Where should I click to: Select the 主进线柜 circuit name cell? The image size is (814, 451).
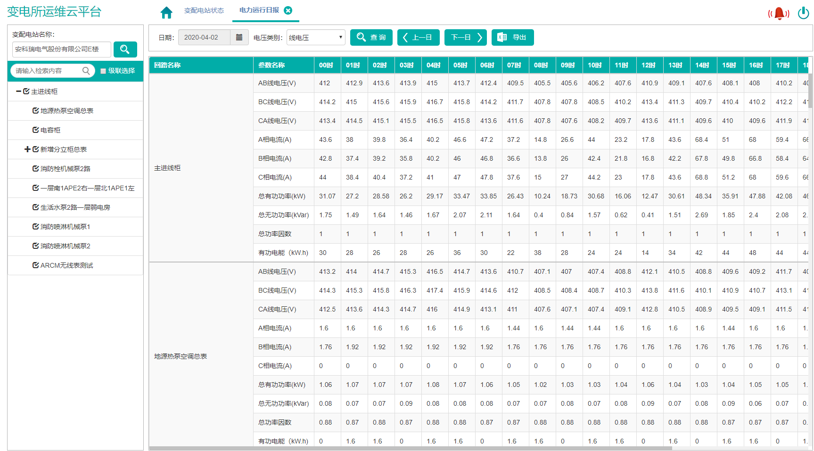pyautogui.click(x=201, y=168)
